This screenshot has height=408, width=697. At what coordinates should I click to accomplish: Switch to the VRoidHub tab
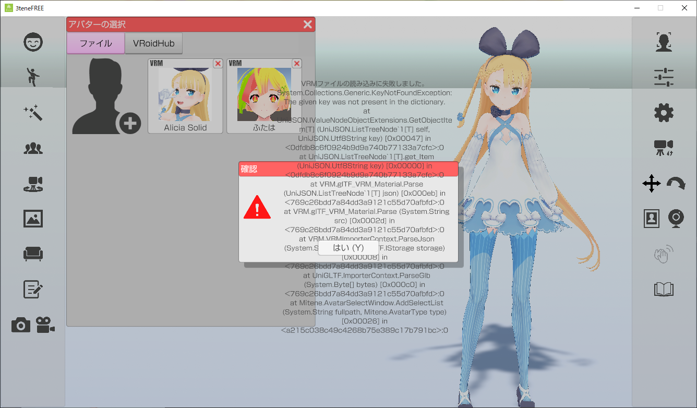153,43
